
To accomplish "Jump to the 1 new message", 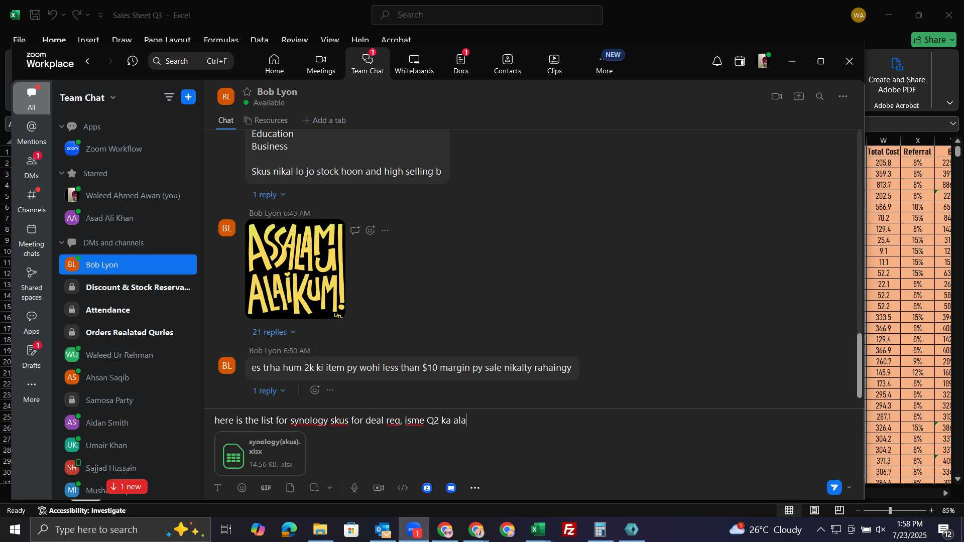I will (x=127, y=487).
